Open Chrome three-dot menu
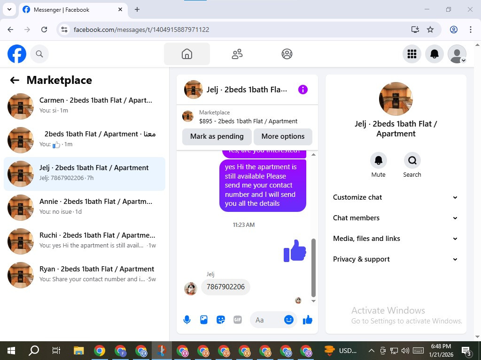Image resolution: width=481 pixels, height=360 pixels. pos(470,30)
